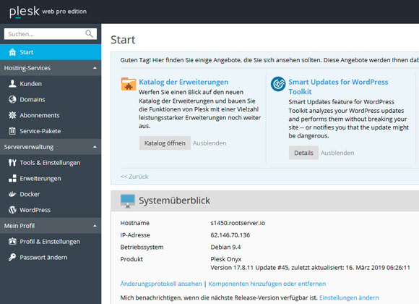This screenshot has width=419, height=304.
Task: Open the Änderungsprotokoll ansehen link
Action: click(161, 284)
